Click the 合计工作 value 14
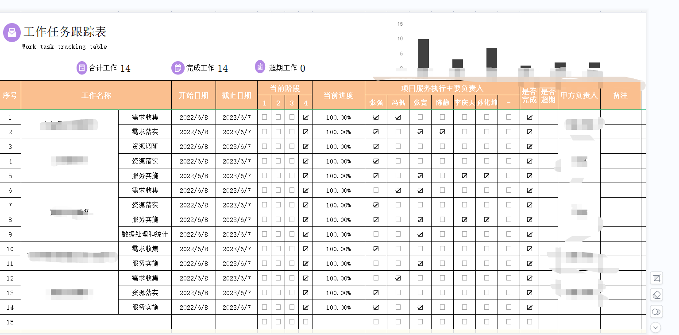The height and width of the screenshot is (335, 679). click(x=125, y=68)
